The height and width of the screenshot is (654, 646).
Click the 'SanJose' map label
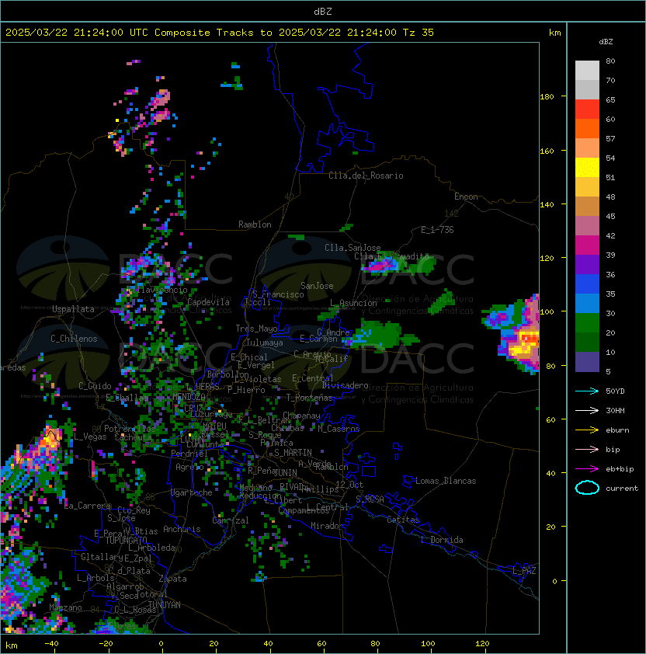[317, 286]
